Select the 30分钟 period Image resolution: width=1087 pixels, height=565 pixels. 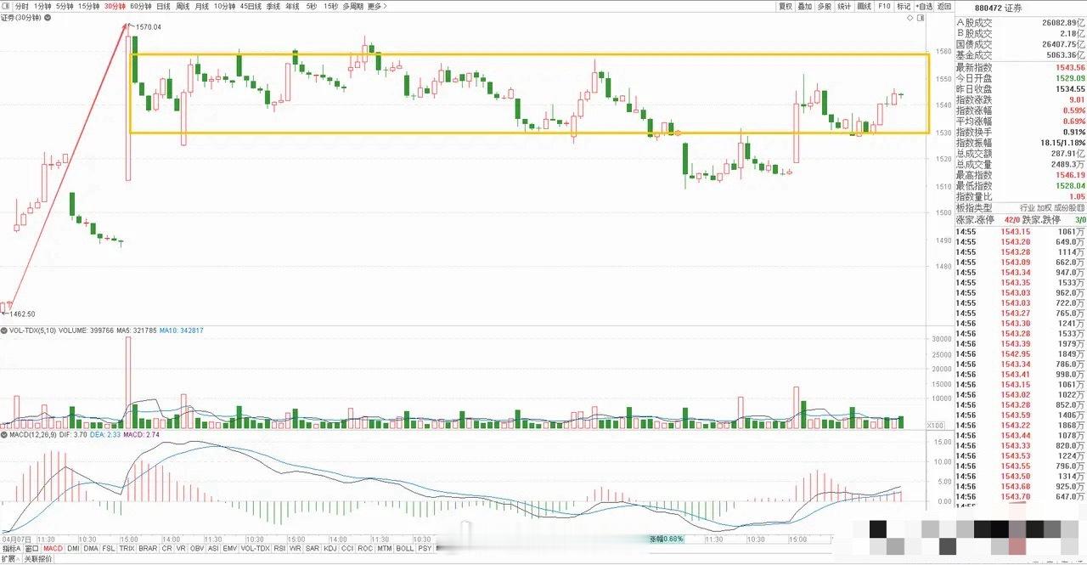point(115,6)
